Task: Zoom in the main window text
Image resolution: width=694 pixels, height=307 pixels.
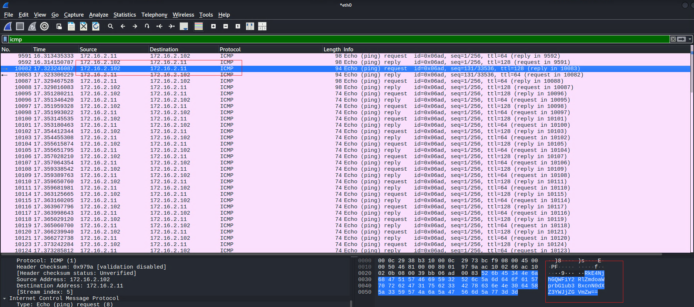Action: tap(213, 26)
